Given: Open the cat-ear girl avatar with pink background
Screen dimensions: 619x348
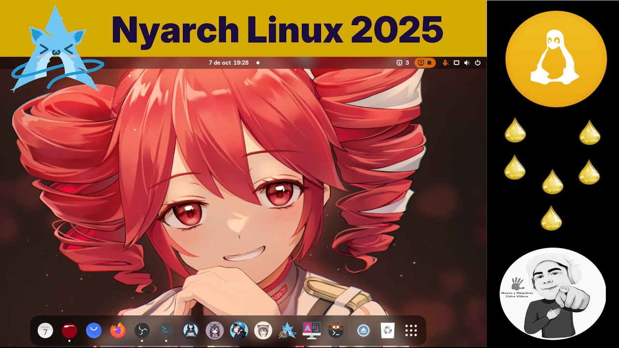Looking at the screenshot, I should pyautogui.click(x=214, y=331).
